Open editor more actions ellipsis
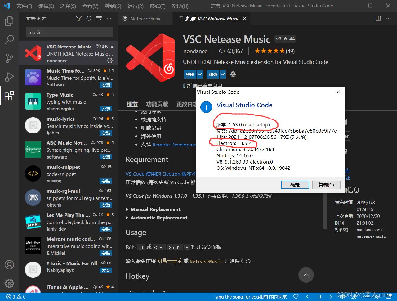The height and width of the screenshot is (301, 397). click(388, 18)
